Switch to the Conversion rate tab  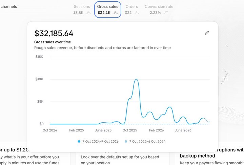pyautogui.click(x=159, y=9)
